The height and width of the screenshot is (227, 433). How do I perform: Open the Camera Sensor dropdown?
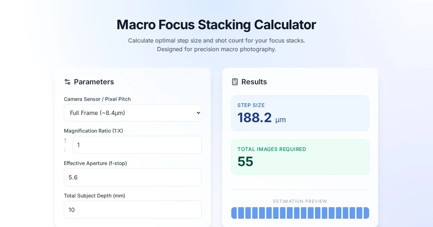click(x=132, y=113)
